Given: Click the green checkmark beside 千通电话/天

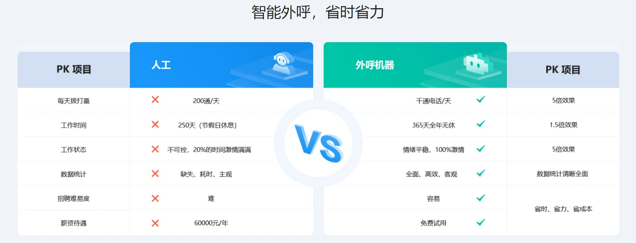Looking at the screenshot, I should (481, 99).
